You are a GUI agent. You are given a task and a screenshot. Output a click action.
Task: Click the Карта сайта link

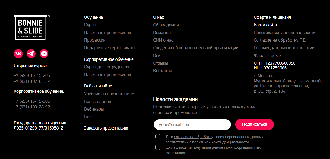pyautogui.click(x=265, y=25)
